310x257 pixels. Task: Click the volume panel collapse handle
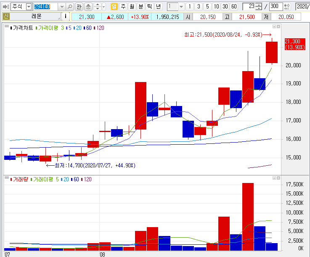(x=7, y=178)
